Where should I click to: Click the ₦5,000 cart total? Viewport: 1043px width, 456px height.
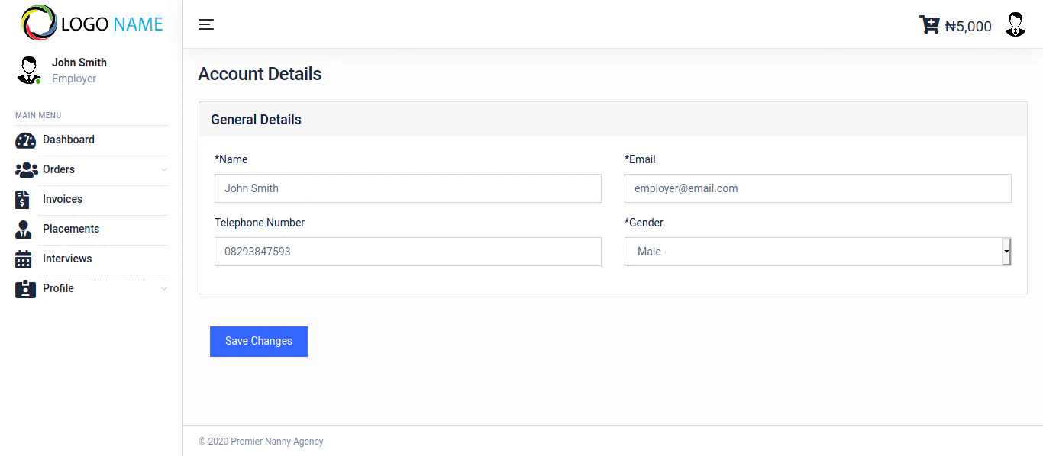click(x=968, y=27)
